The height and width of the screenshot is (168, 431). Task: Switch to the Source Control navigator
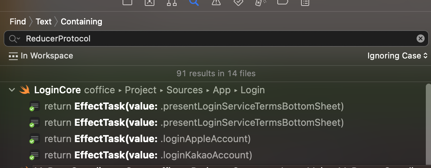click(150, 2)
